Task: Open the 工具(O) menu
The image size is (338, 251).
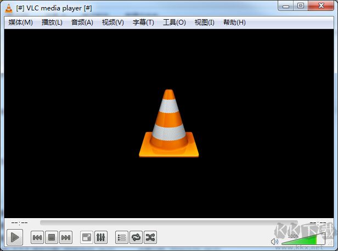Action: [x=174, y=22]
